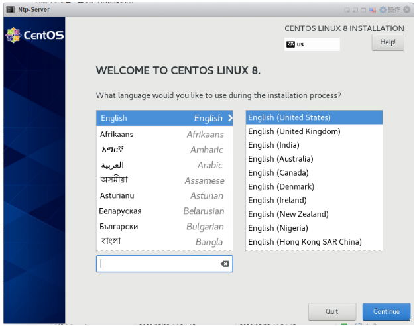Viewport: 417px width, 326px height.
Task: Select Afrikaans from the language list
Action: 164,134
